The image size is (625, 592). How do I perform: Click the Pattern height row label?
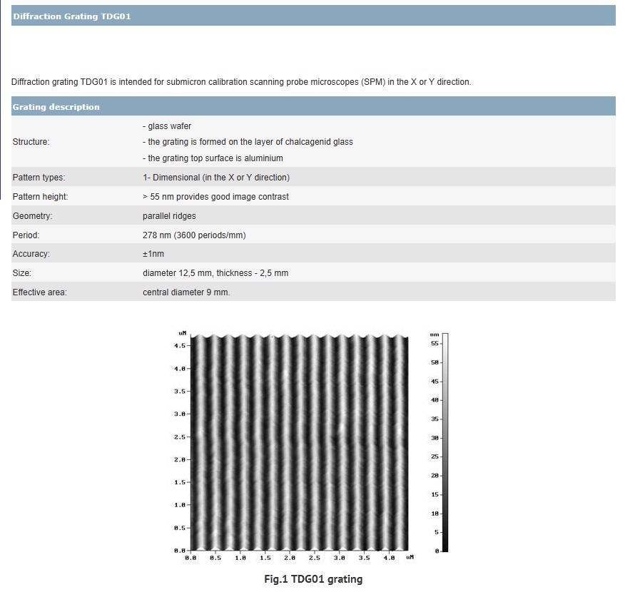click(41, 197)
